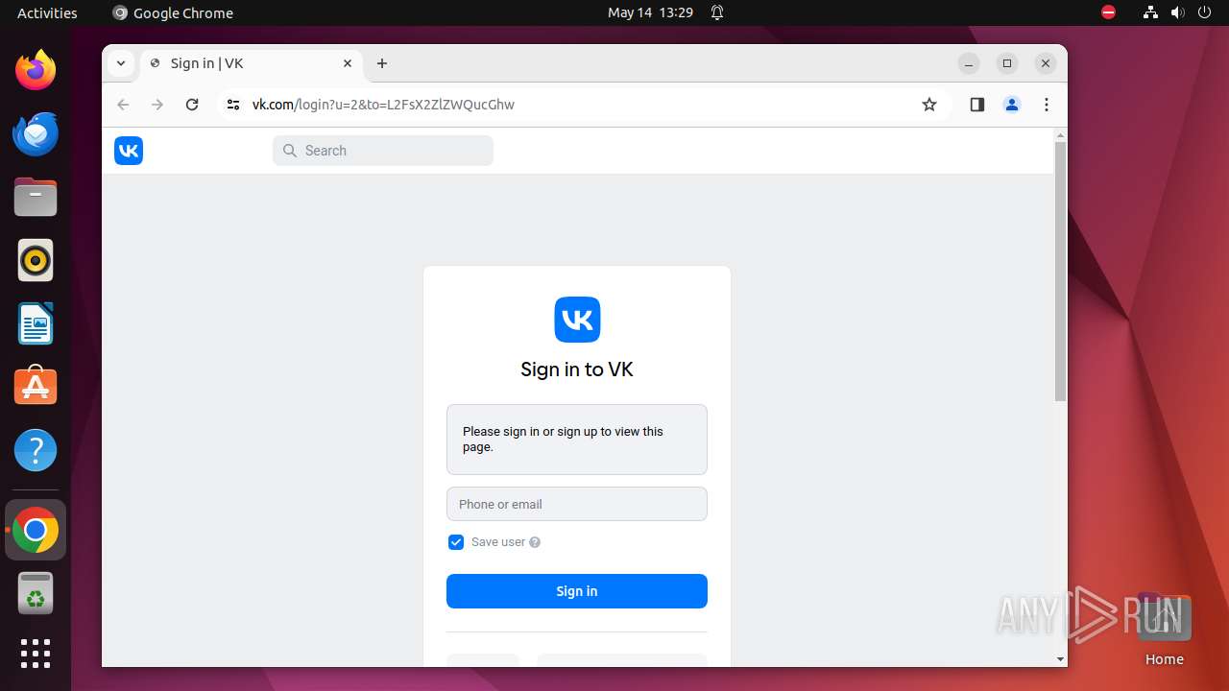The height and width of the screenshot is (691, 1229).
Task: Open the clock calendar May 14 13:29
Action: click(650, 12)
